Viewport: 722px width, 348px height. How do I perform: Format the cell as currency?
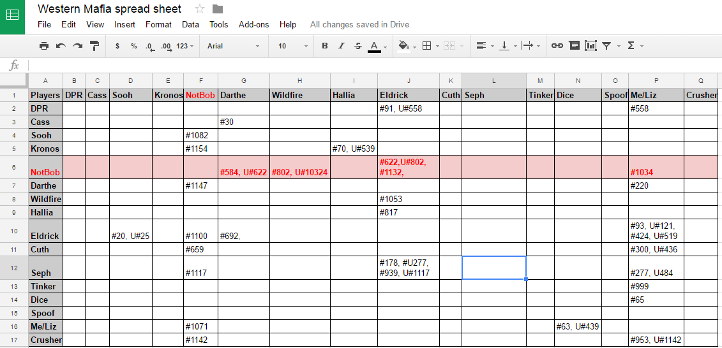[117, 46]
